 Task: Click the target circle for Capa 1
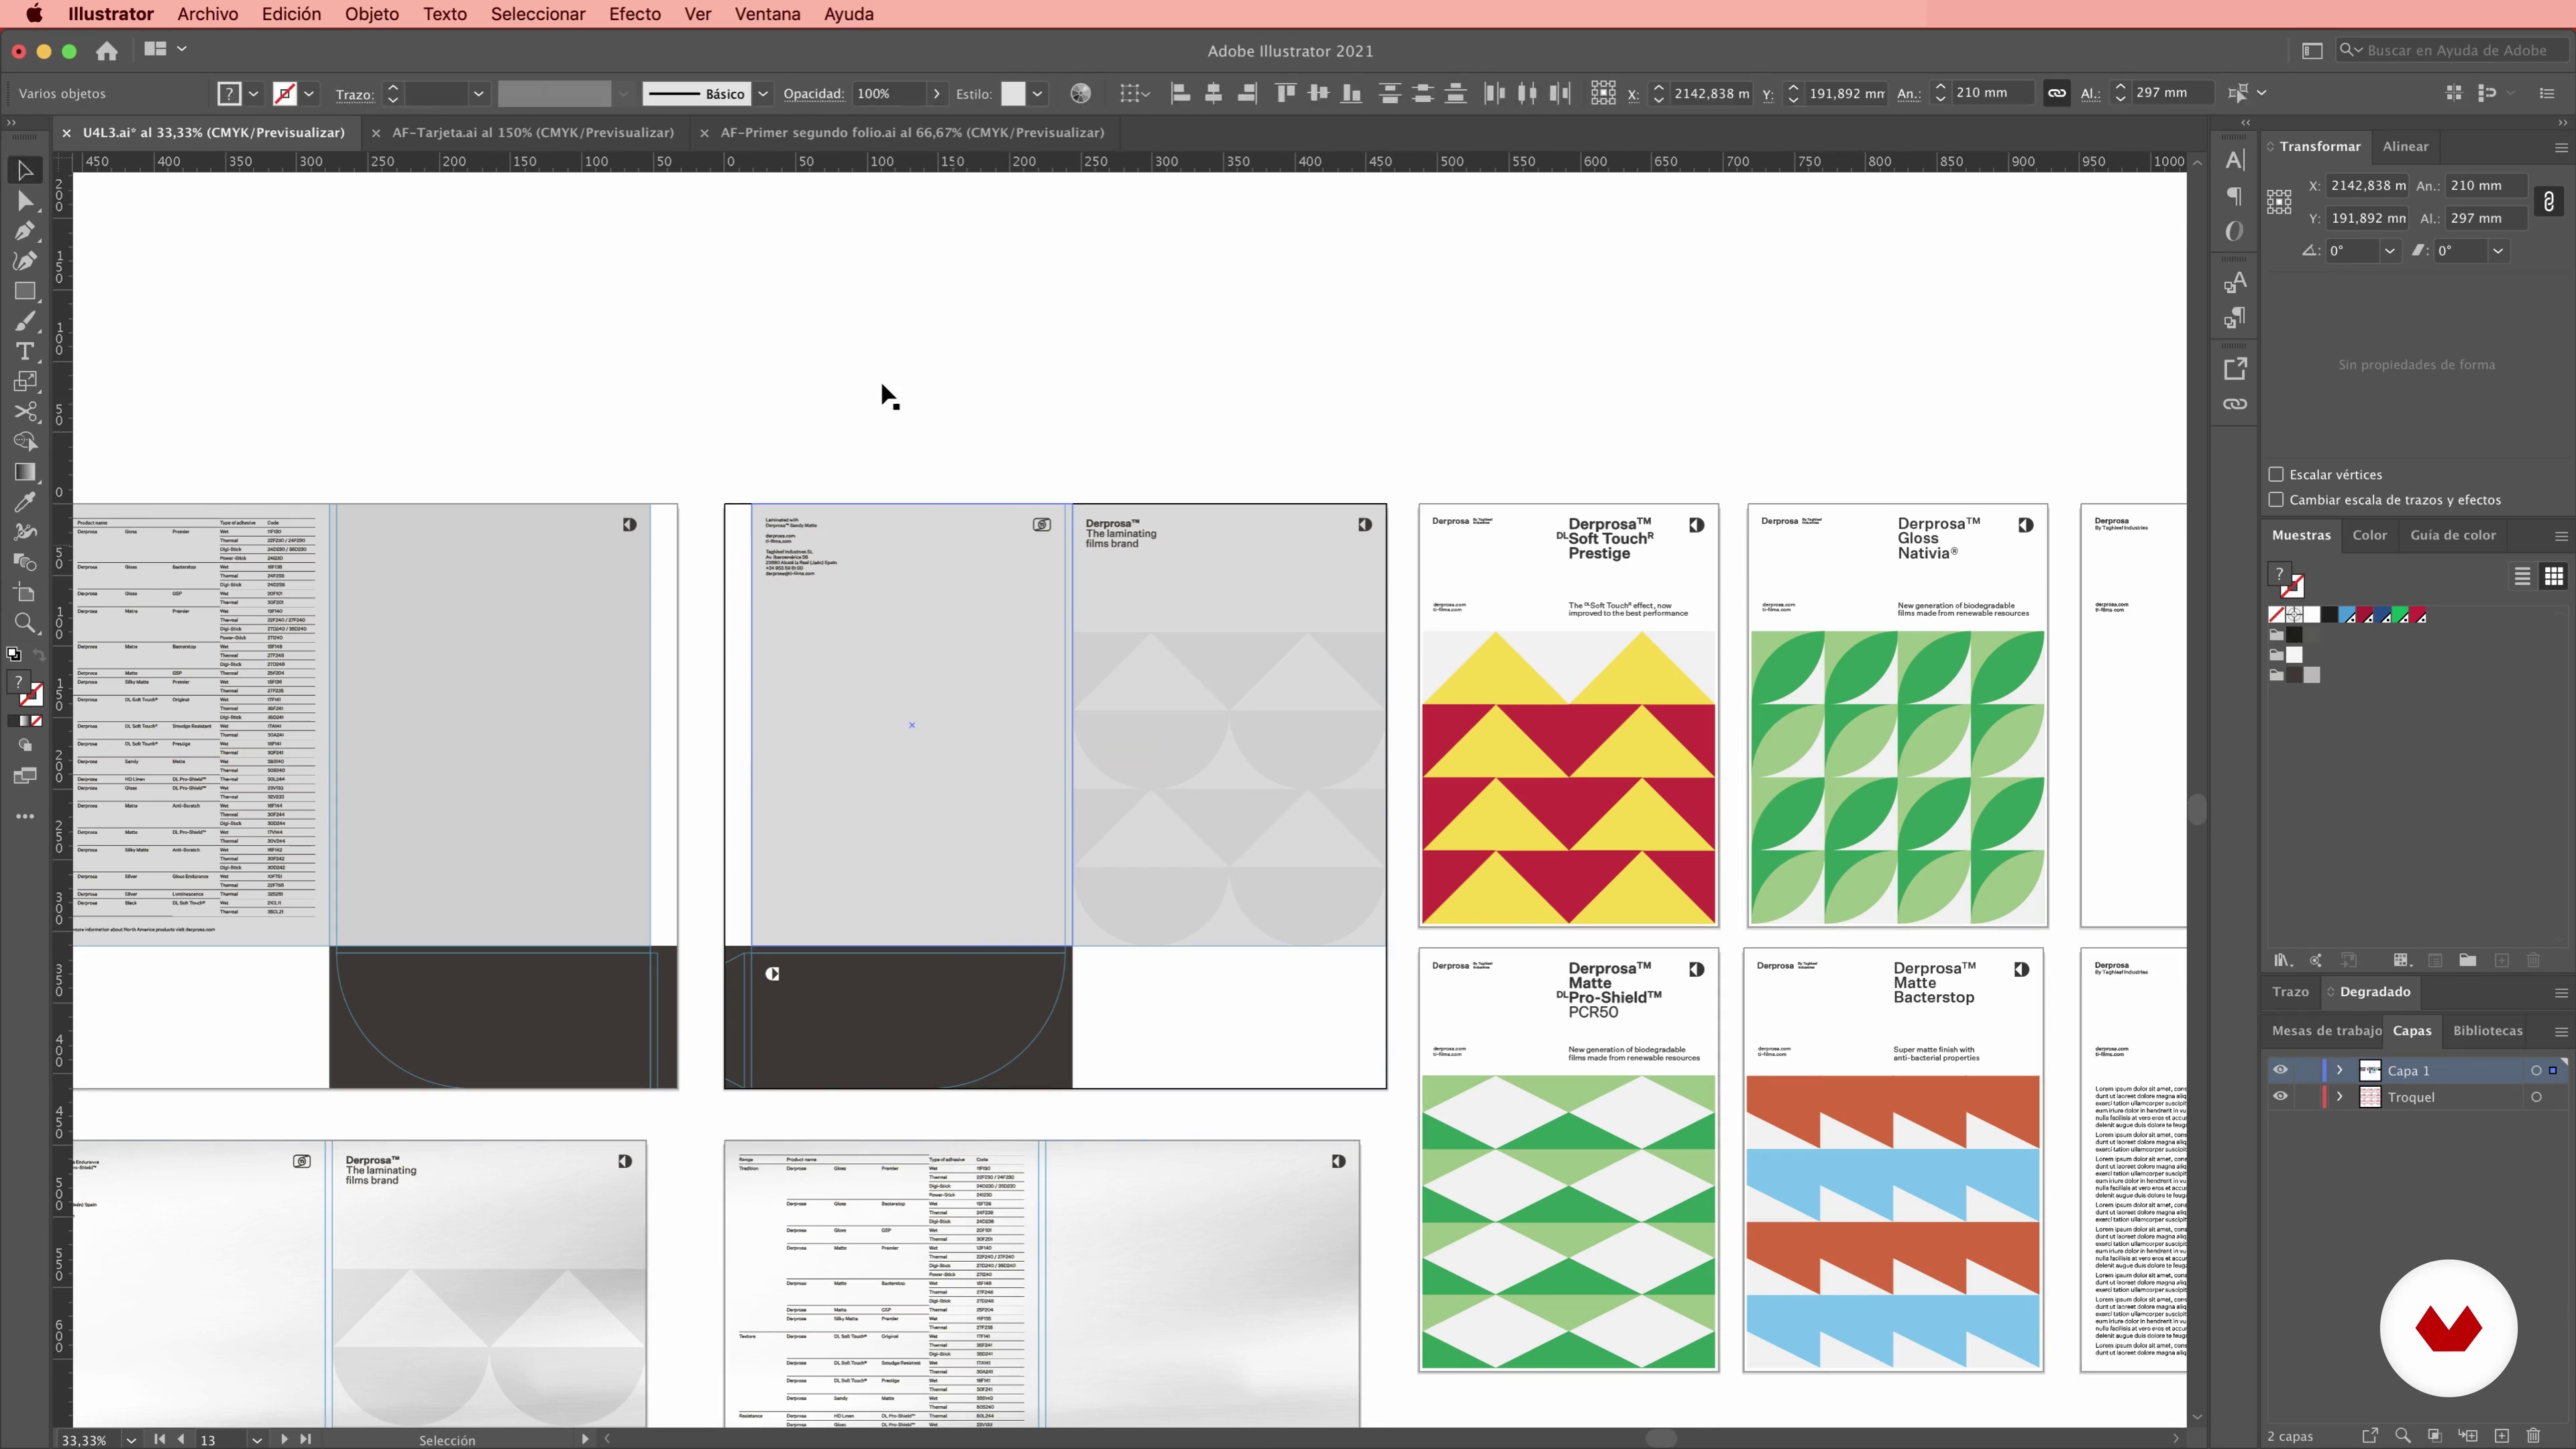[2535, 1070]
